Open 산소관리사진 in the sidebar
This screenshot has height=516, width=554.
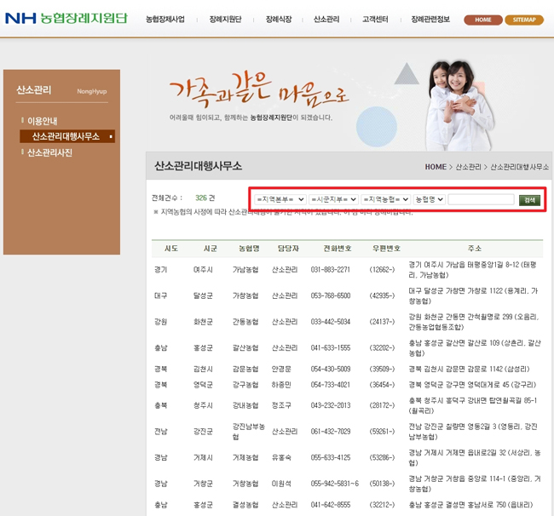(x=49, y=152)
